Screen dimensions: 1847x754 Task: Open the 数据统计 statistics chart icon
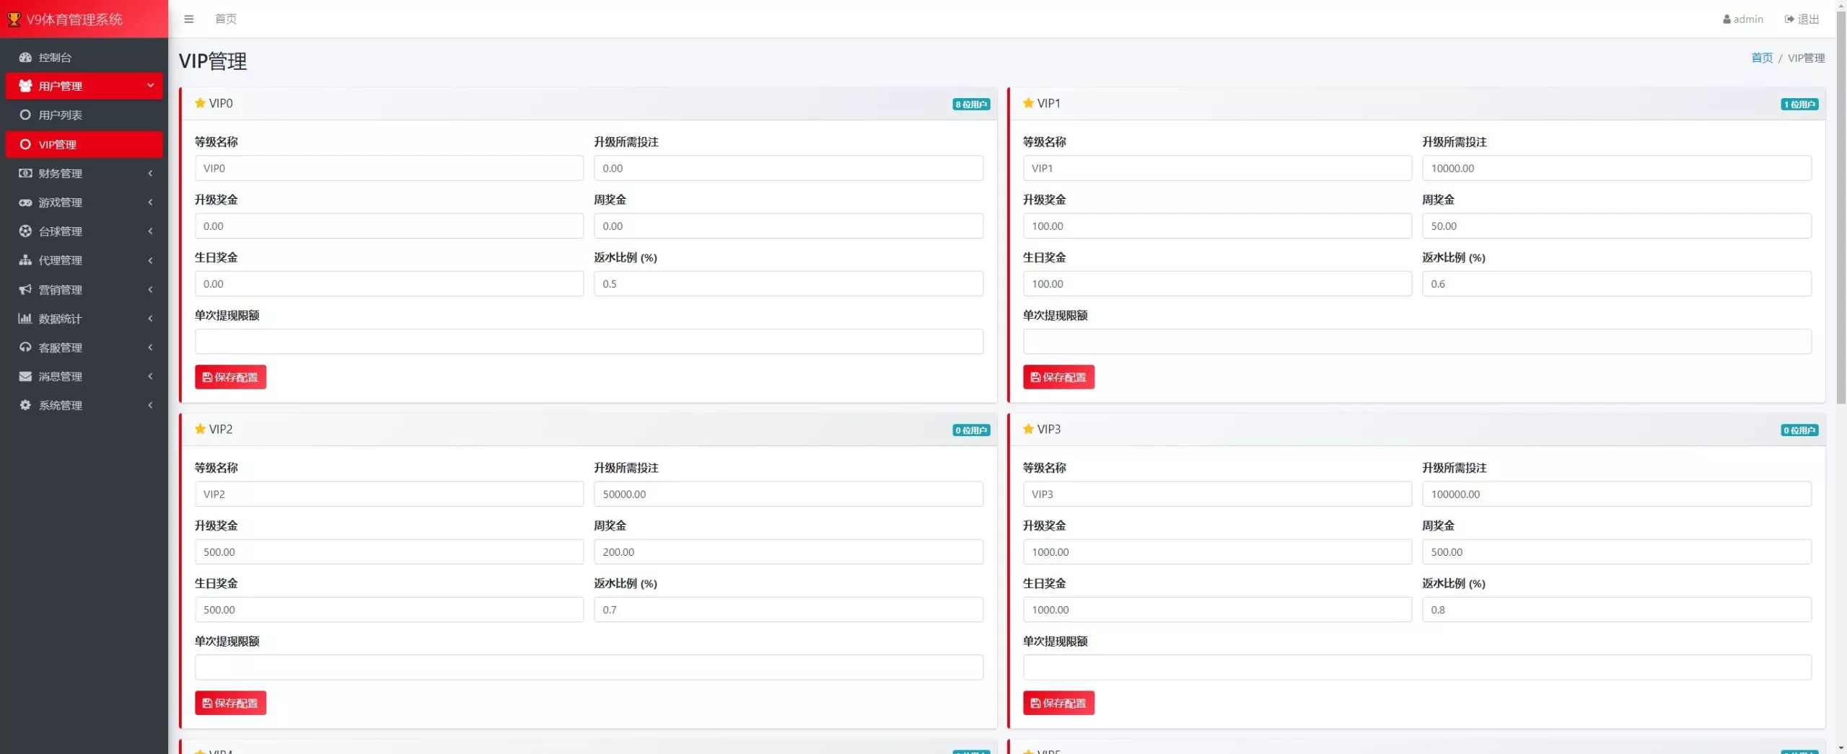25,318
